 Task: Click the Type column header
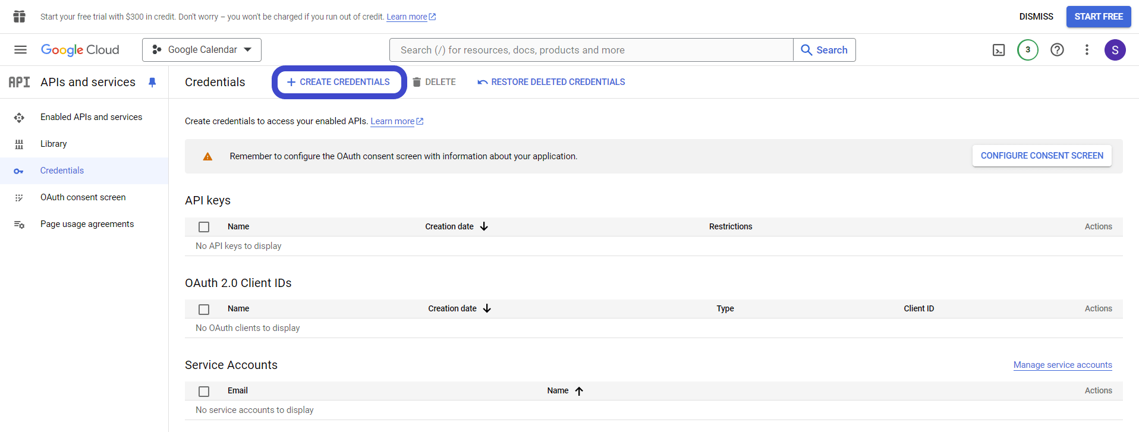tap(725, 308)
